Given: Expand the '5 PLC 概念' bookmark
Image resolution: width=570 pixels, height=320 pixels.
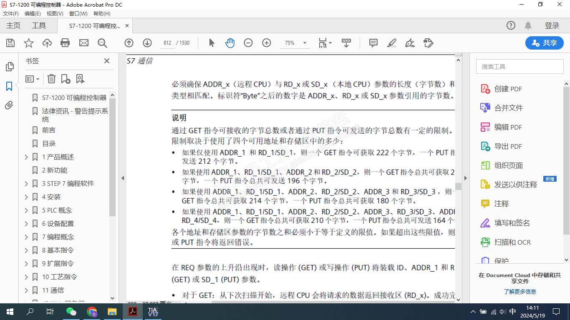Looking at the screenshot, I should point(26,210).
